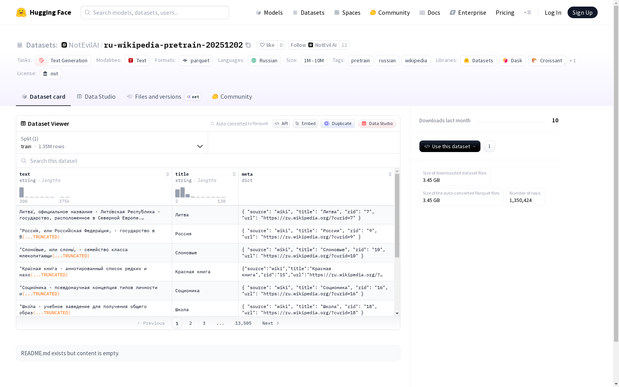The image size is (619, 387).
Task: Copy dataset name with the copy icon
Action: (x=248, y=45)
